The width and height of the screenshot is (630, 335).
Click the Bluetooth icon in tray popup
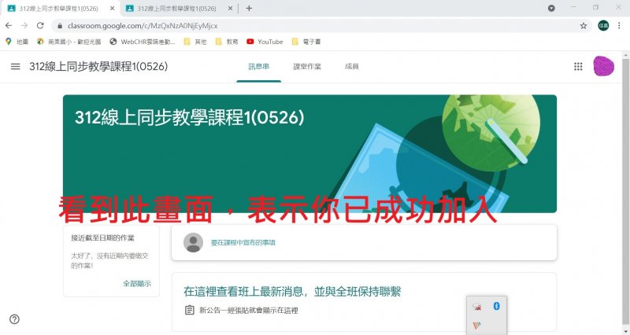coord(496,305)
